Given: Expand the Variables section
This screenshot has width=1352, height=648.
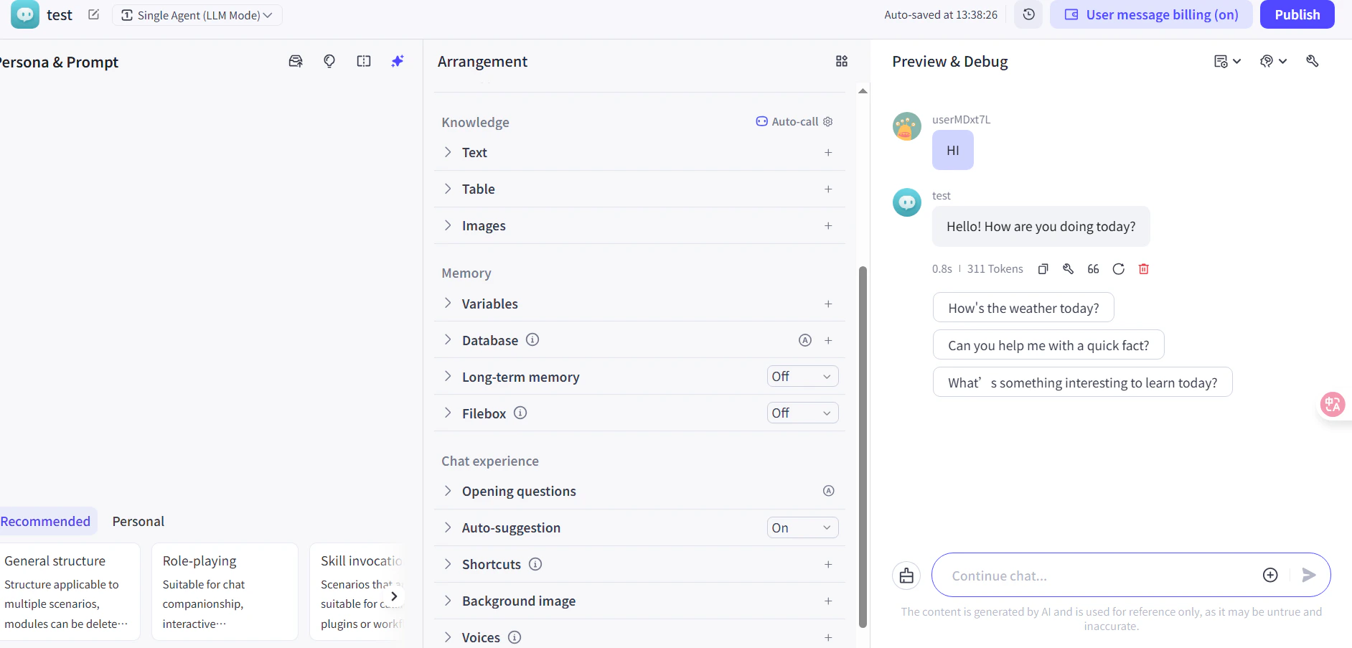Looking at the screenshot, I should pyautogui.click(x=448, y=304).
